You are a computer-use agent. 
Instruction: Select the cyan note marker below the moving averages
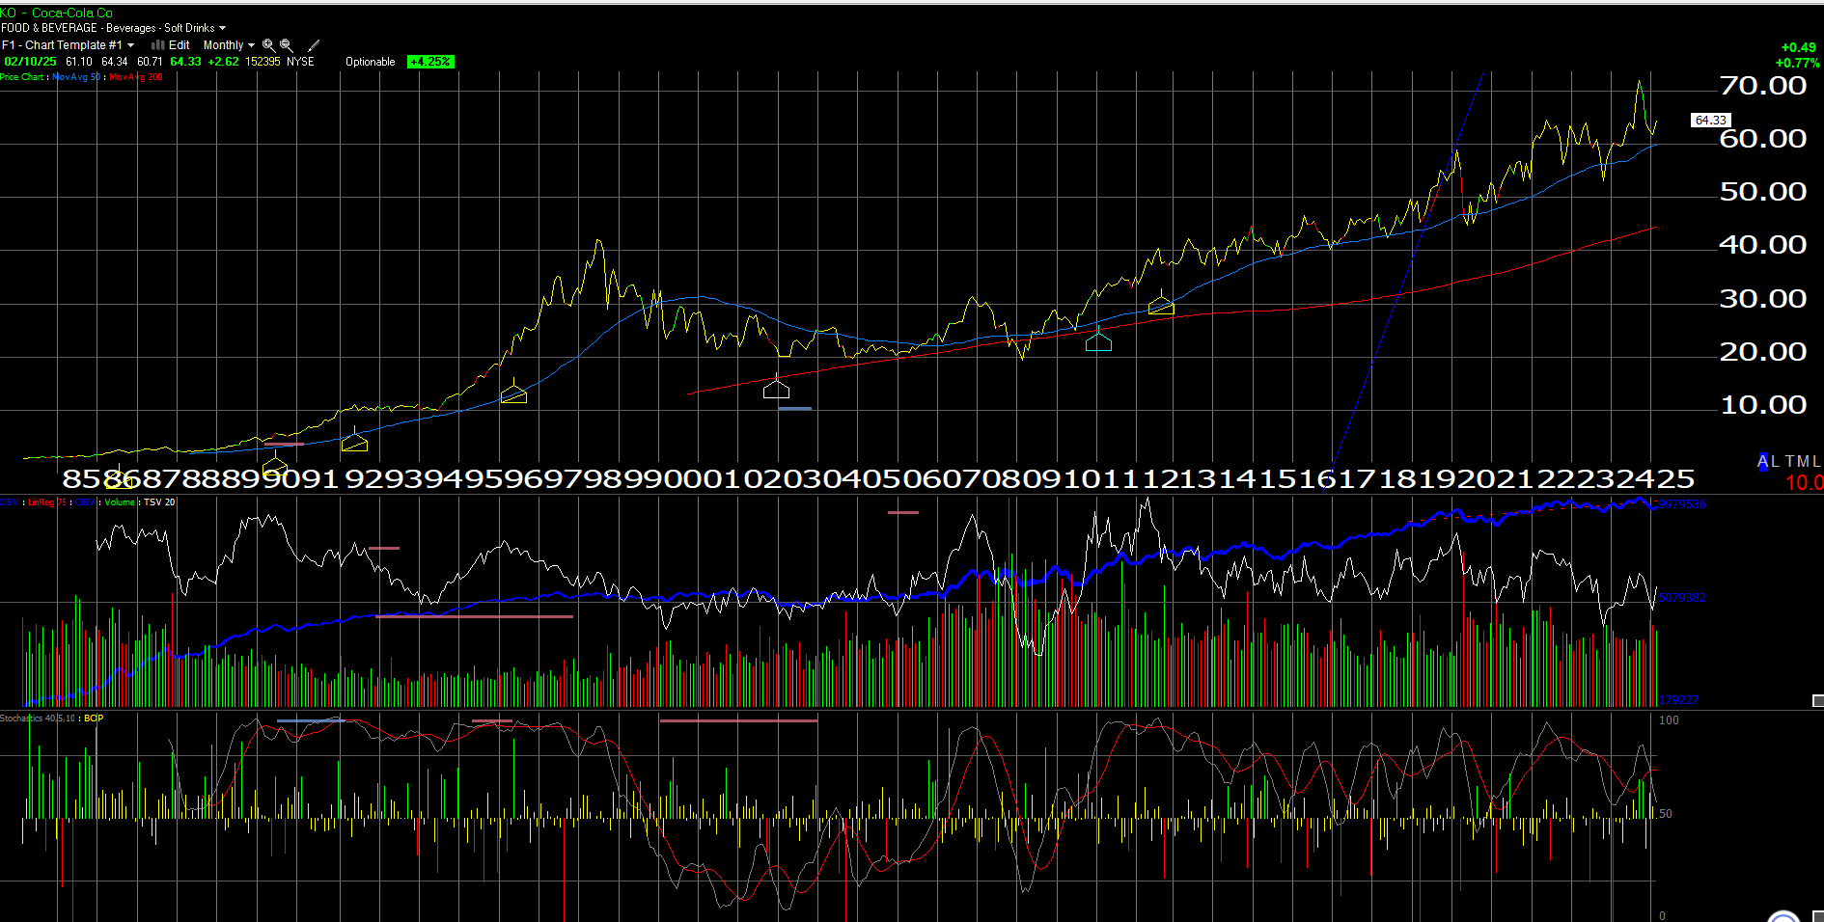click(x=1098, y=340)
